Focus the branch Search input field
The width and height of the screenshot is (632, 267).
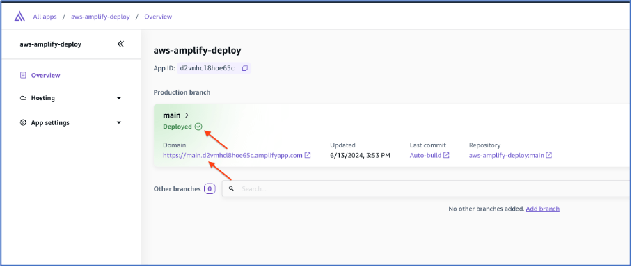(x=427, y=188)
